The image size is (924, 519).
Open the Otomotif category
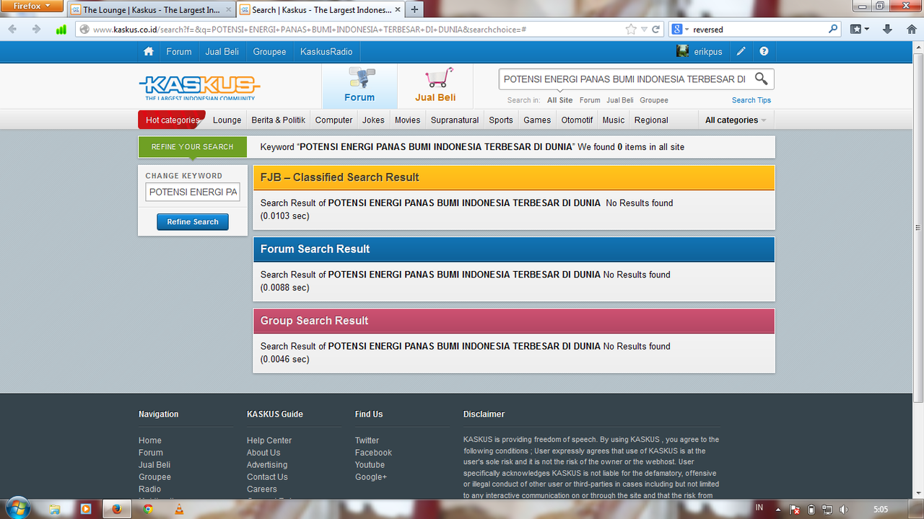coord(577,120)
